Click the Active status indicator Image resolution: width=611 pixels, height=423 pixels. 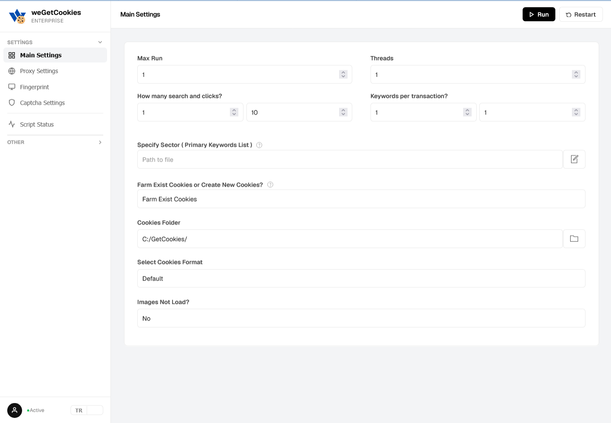[x=36, y=410]
